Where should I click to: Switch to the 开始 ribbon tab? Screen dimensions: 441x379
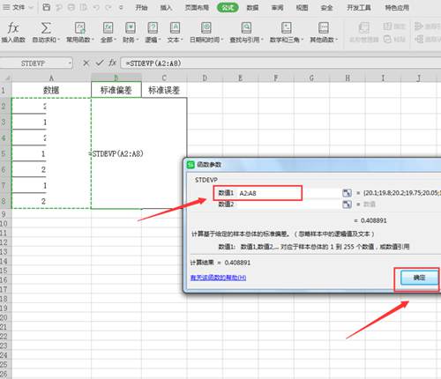tap(141, 8)
